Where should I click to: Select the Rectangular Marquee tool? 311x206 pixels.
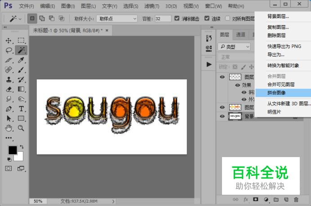click(21, 40)
